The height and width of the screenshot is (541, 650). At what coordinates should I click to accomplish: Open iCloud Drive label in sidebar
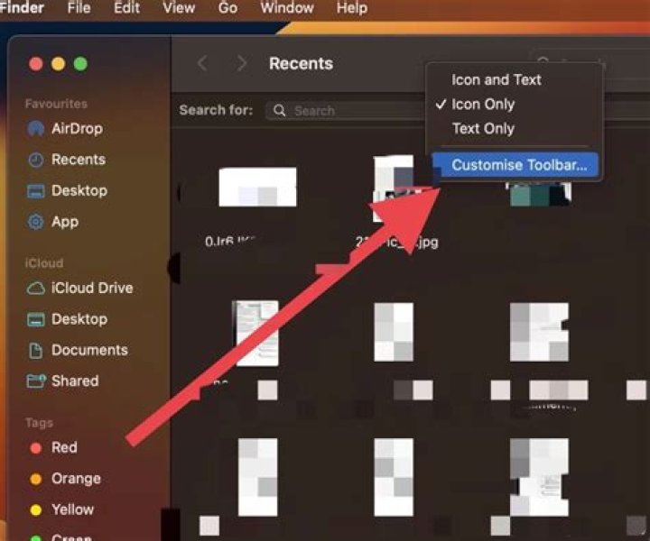coord(92,289)
